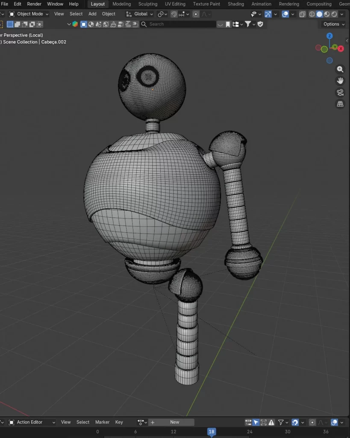This screenshot has height=438, width=350.
Task: Click the Search field in the header
Action: pos(178,24)
